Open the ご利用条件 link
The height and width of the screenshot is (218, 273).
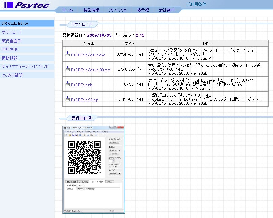point(196,4)
